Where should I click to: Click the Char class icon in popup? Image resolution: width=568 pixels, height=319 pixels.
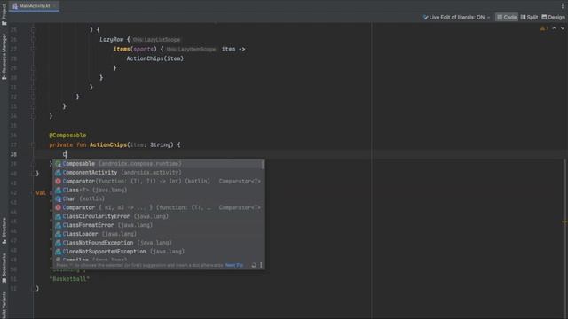click(x=58, y=198)
